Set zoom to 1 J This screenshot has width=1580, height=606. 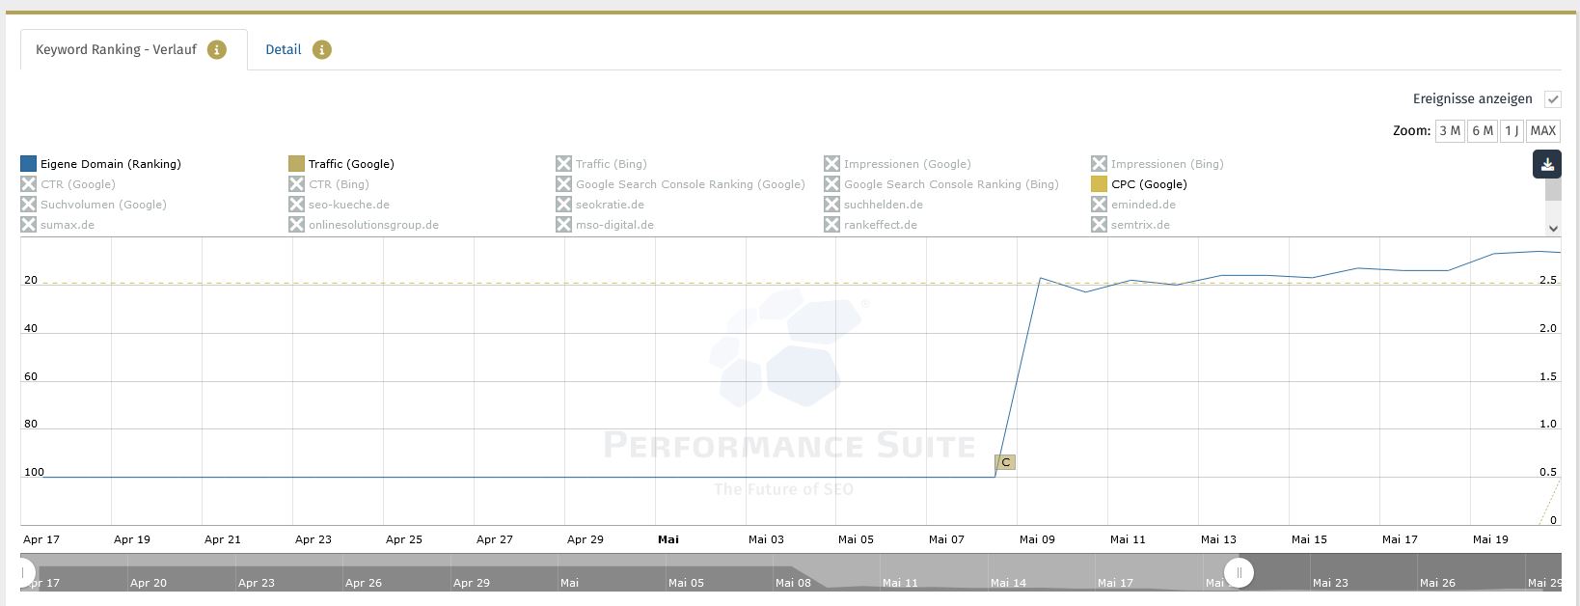pos(1512,130)
